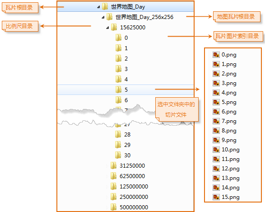This screenshot has width=265, height=212.
Task: Select folder 28 in the tree
Action: [127, 135]
